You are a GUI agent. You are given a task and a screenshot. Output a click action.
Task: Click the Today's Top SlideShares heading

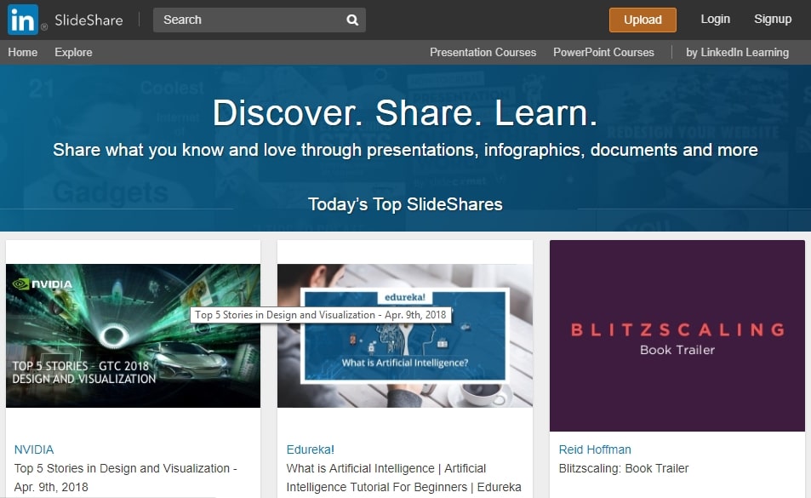tap(405, 204)
